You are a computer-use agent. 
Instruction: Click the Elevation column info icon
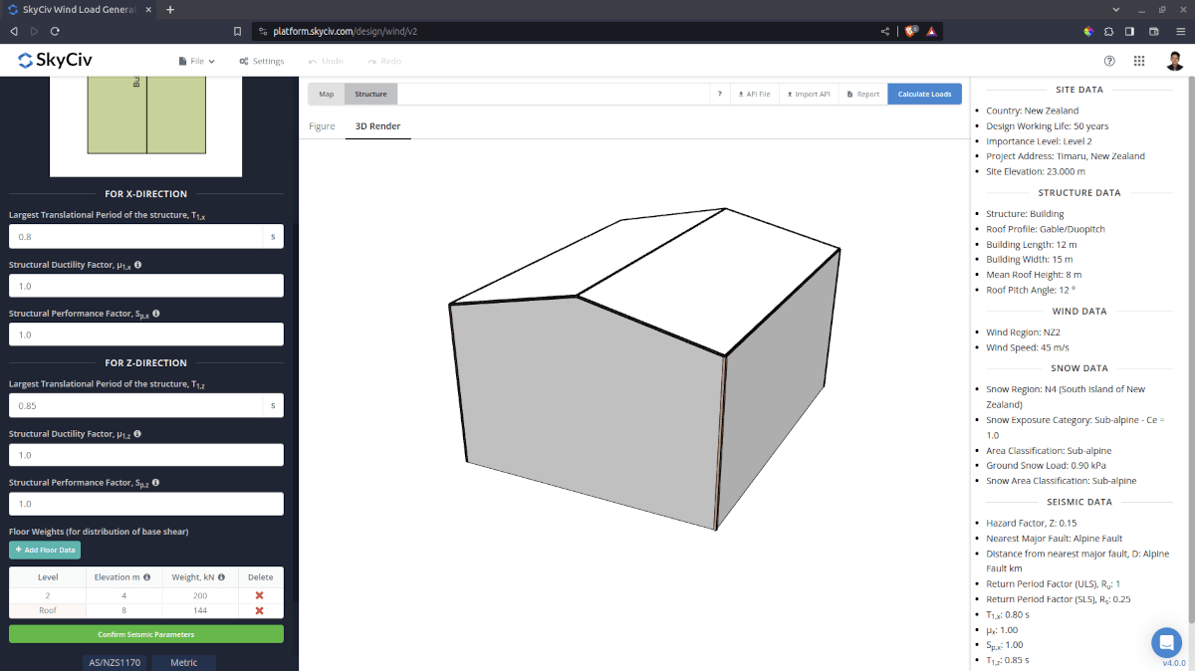(x=146, y=576)
